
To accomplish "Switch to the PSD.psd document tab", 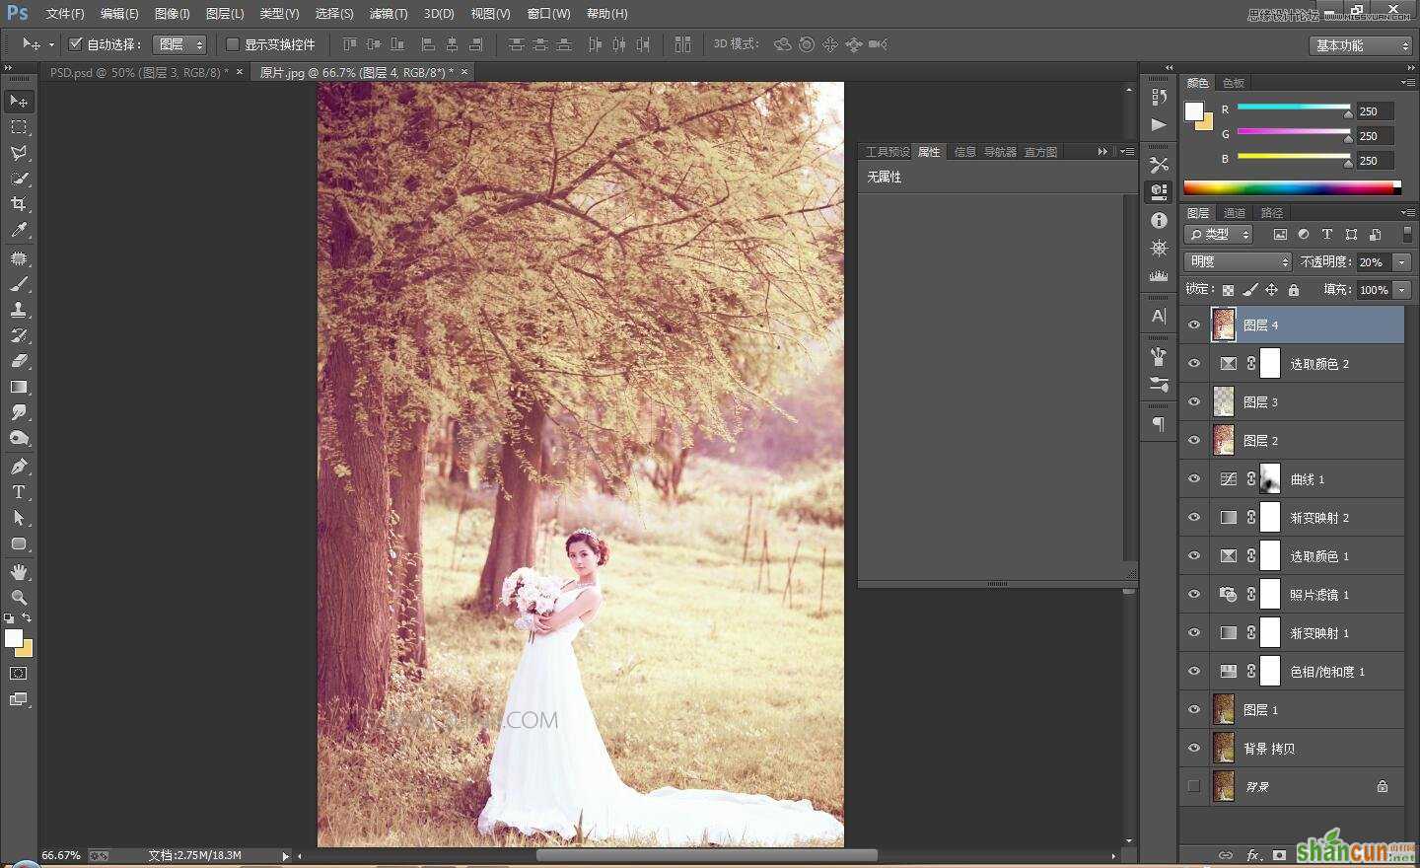I will click(139, 72).
